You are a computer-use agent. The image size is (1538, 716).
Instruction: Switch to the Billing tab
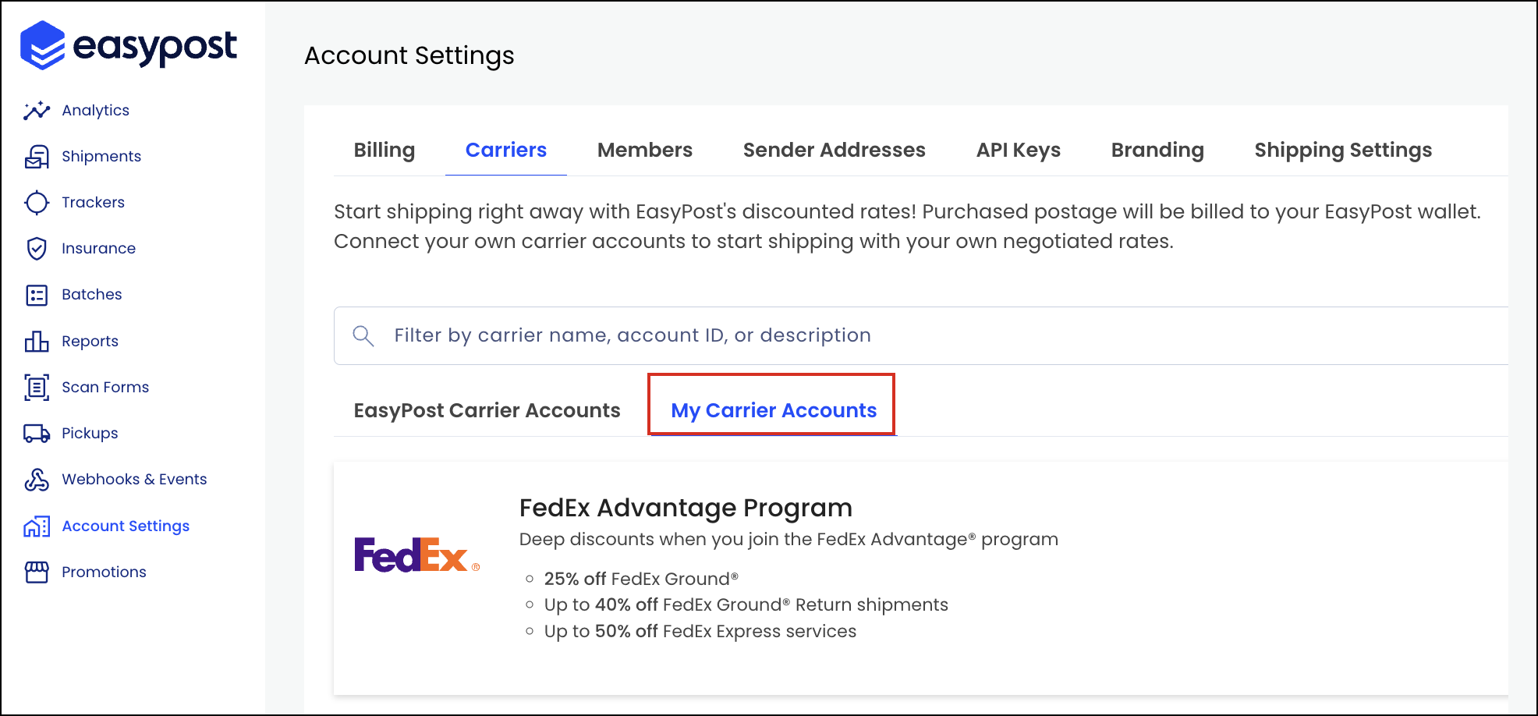tap(384, 150)
